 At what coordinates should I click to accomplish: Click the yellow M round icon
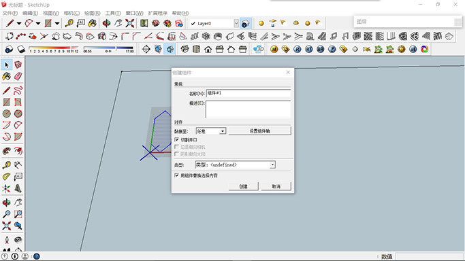pyautogui.click(x=274, y=49)
